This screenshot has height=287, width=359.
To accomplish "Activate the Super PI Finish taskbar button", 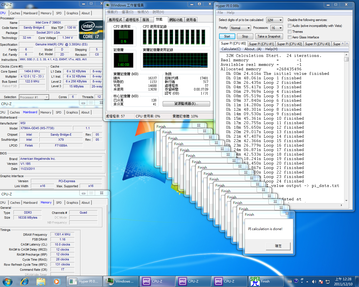I will point(266,281).
